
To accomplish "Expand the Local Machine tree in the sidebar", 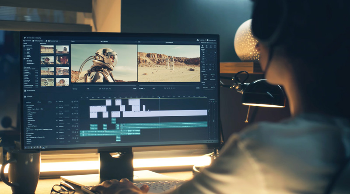I will point(24,46).
